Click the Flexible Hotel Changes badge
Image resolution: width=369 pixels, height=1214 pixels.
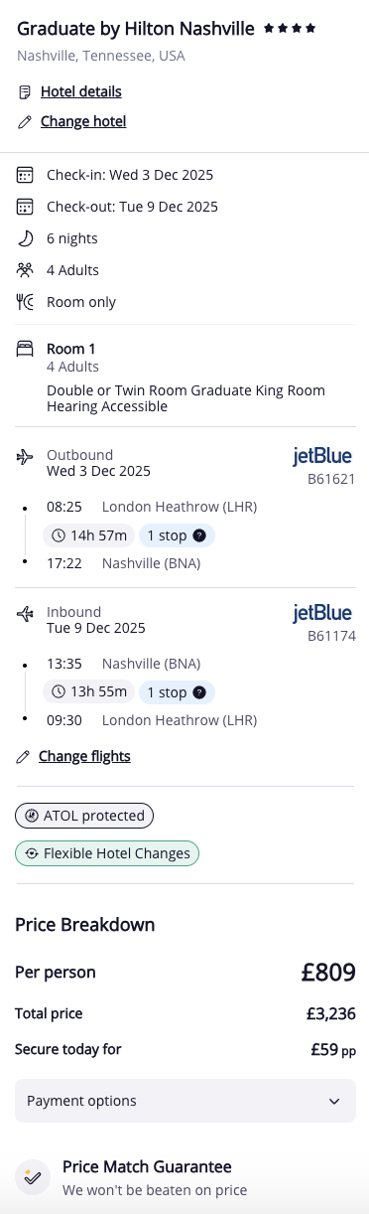click(x=107, y=853)
